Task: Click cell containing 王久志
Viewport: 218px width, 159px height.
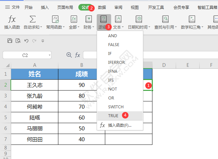Action: [35, 85]
